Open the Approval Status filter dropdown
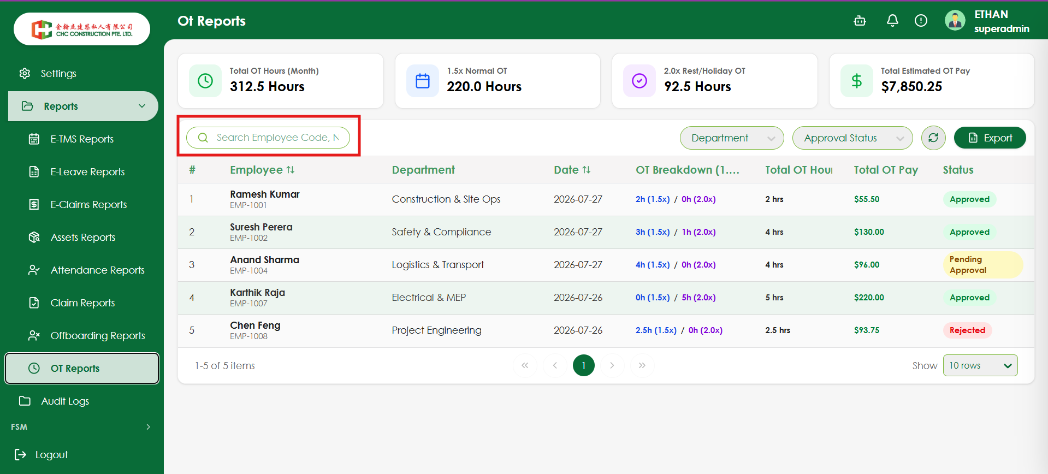Screen dimensions: 1048x474 [852, 138]
